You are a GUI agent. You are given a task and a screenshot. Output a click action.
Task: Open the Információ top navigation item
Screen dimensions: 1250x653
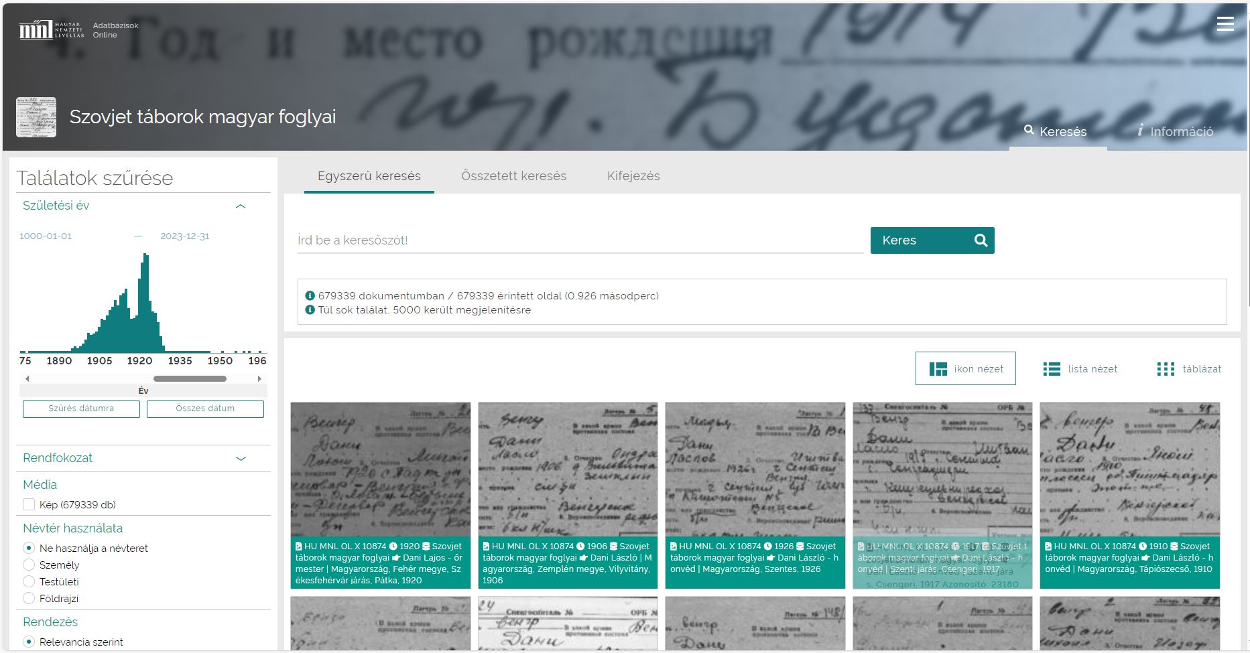coord(1176,131)
